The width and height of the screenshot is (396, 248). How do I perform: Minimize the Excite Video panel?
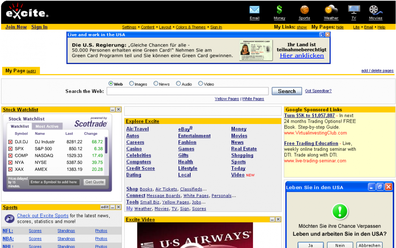(x=272, y=219)
